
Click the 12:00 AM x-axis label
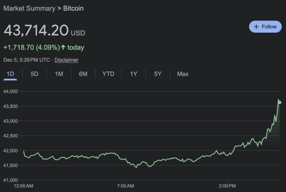tap(24, 186)
